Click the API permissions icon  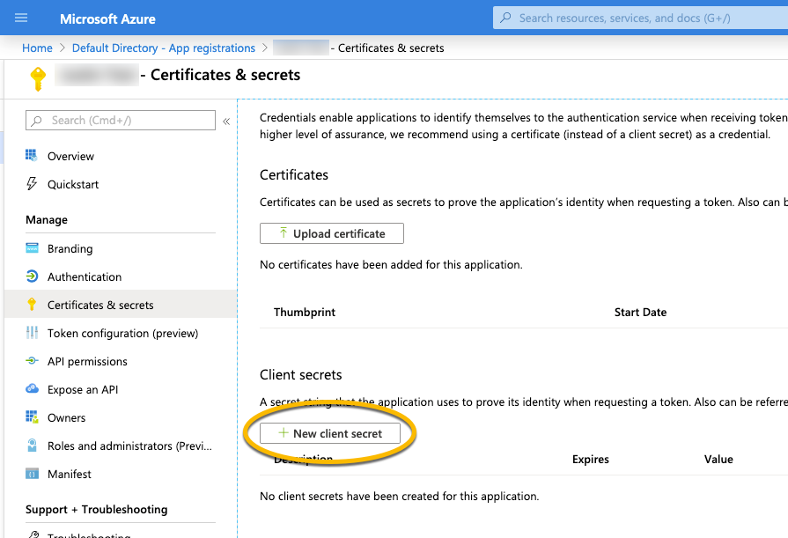(32, 360)
